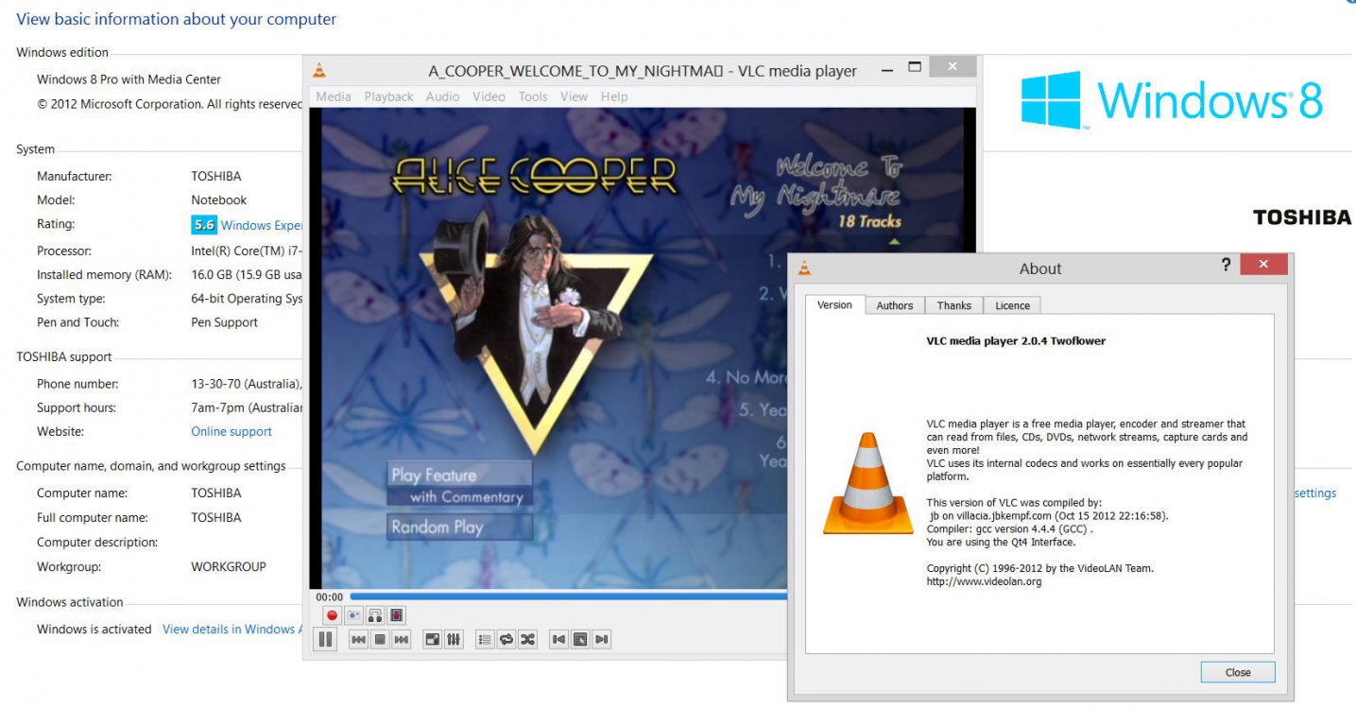Pause playback with the pause button
Screen dimensions: 1356x709
point(325,639)
